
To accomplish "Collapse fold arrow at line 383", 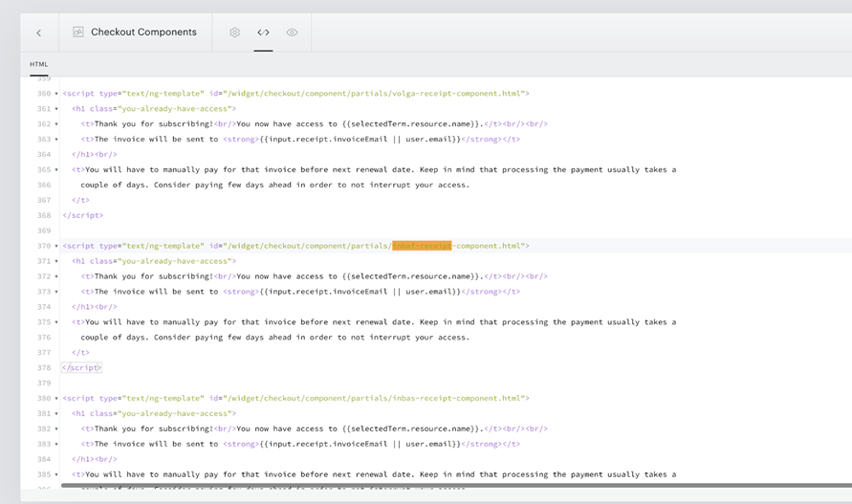I will (56, 444).
